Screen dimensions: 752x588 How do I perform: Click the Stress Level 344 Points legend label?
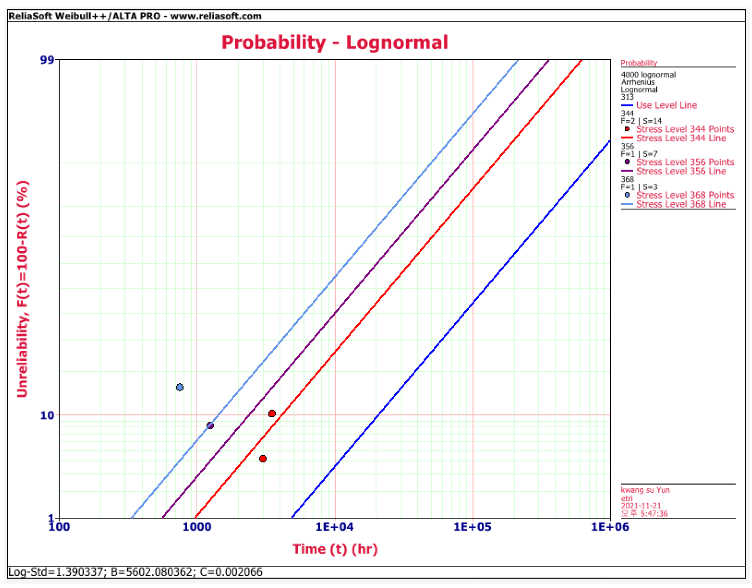(685, 129)
